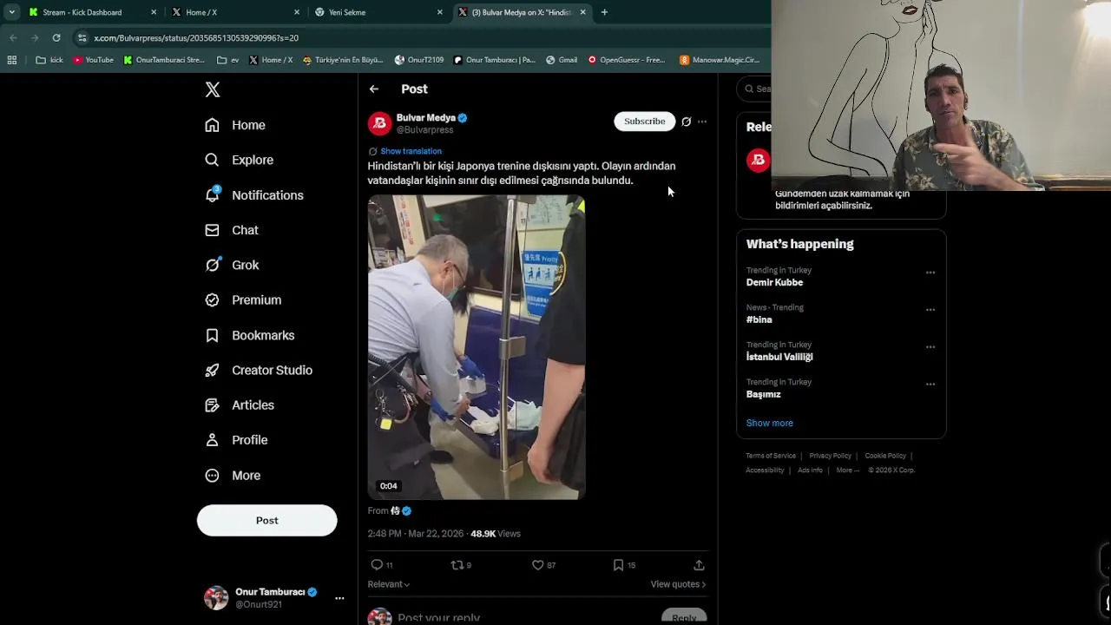Open Başımız trending topic
Viewport: 1111px width, 625px height.
click(x=764, y=394)
